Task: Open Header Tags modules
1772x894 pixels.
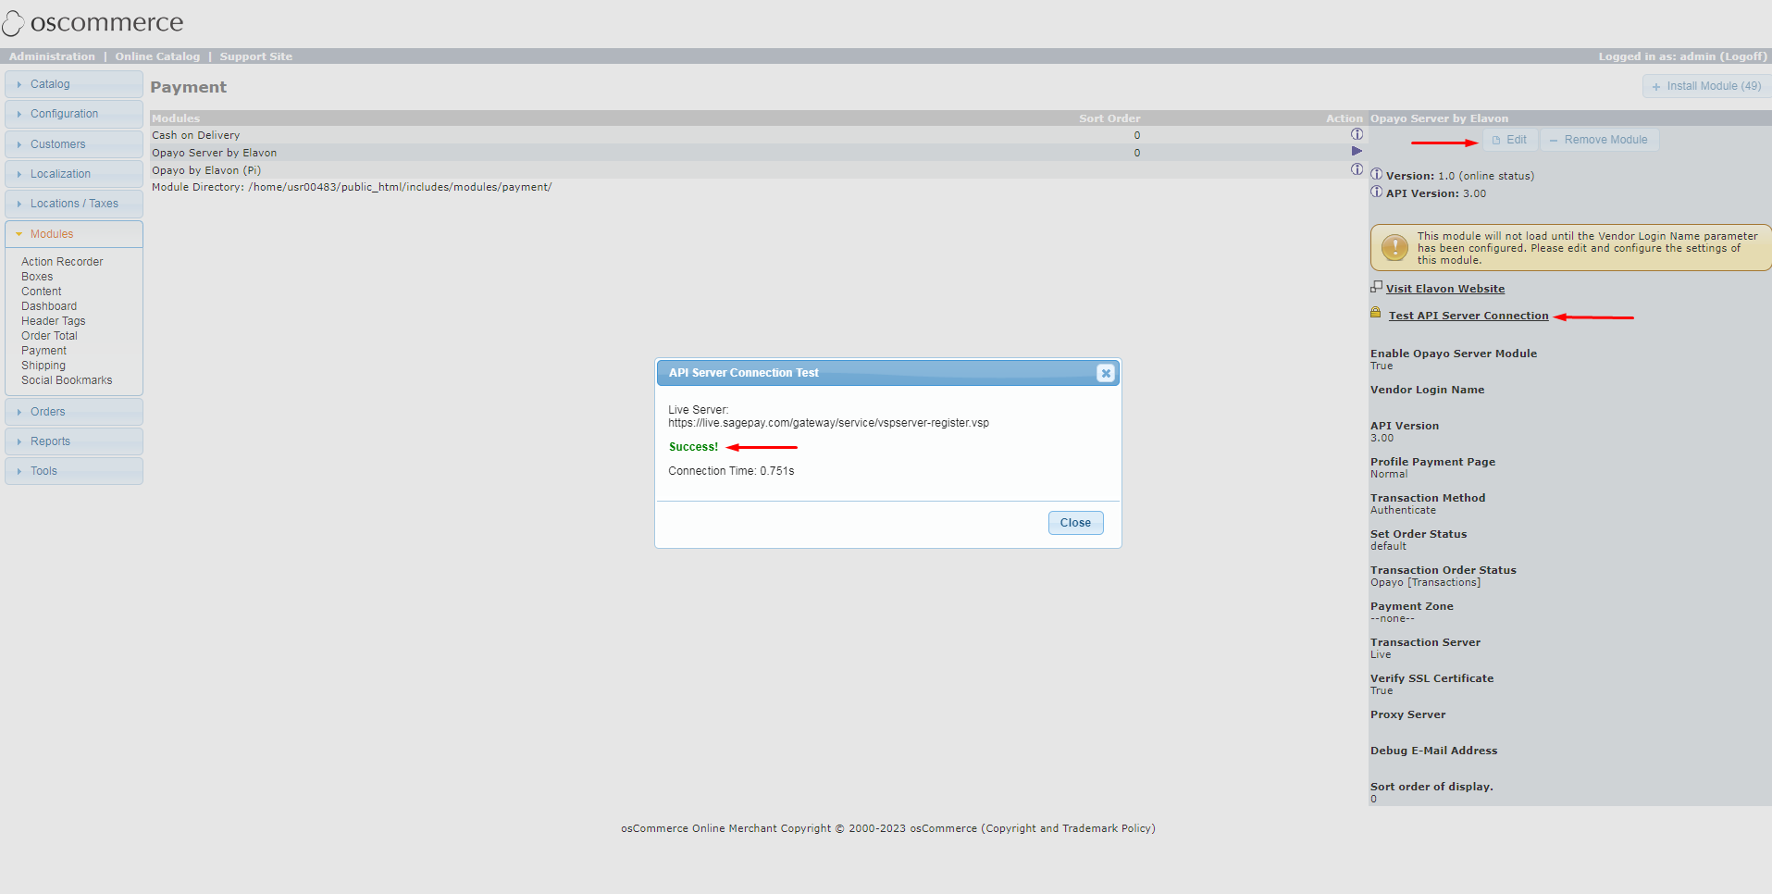Action: point(54,321)
